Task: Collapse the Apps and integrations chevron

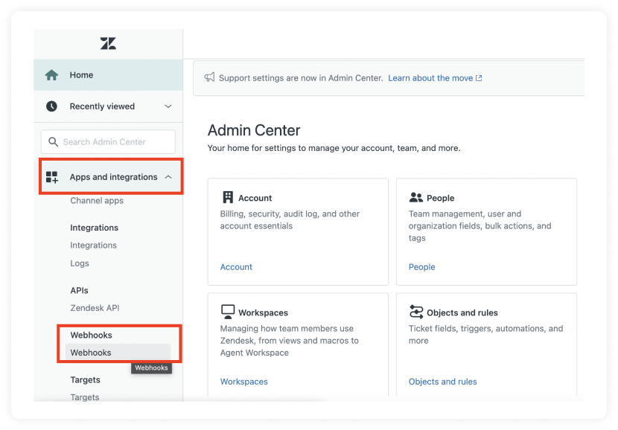Action: (x=168, y=177)
